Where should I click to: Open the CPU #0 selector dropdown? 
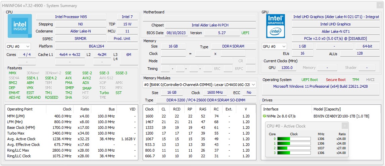[x=18, y=46]
